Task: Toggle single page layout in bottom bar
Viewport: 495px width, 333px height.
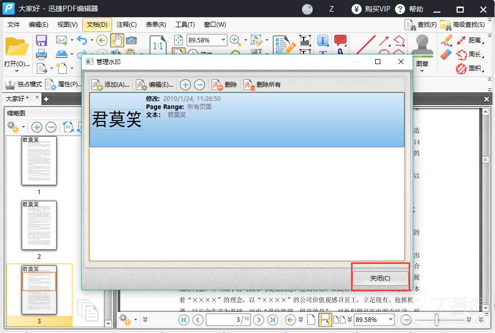Action: click(311, 320)
